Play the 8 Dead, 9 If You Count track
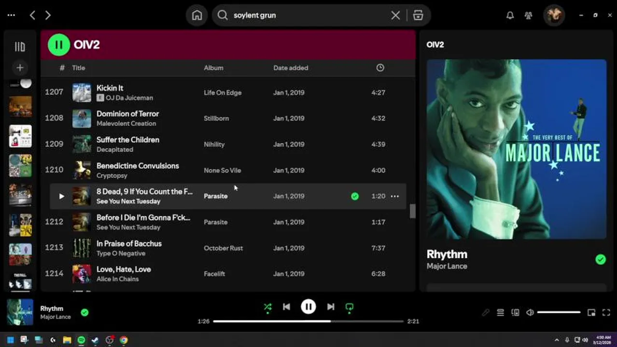Image resolution: width=617 pixels, height=347 pixels. point(61,196)
